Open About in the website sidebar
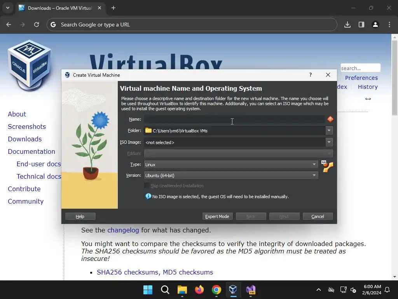Viewport: 398px width, 299px height. pyautogui.click(x=17, y=114)
